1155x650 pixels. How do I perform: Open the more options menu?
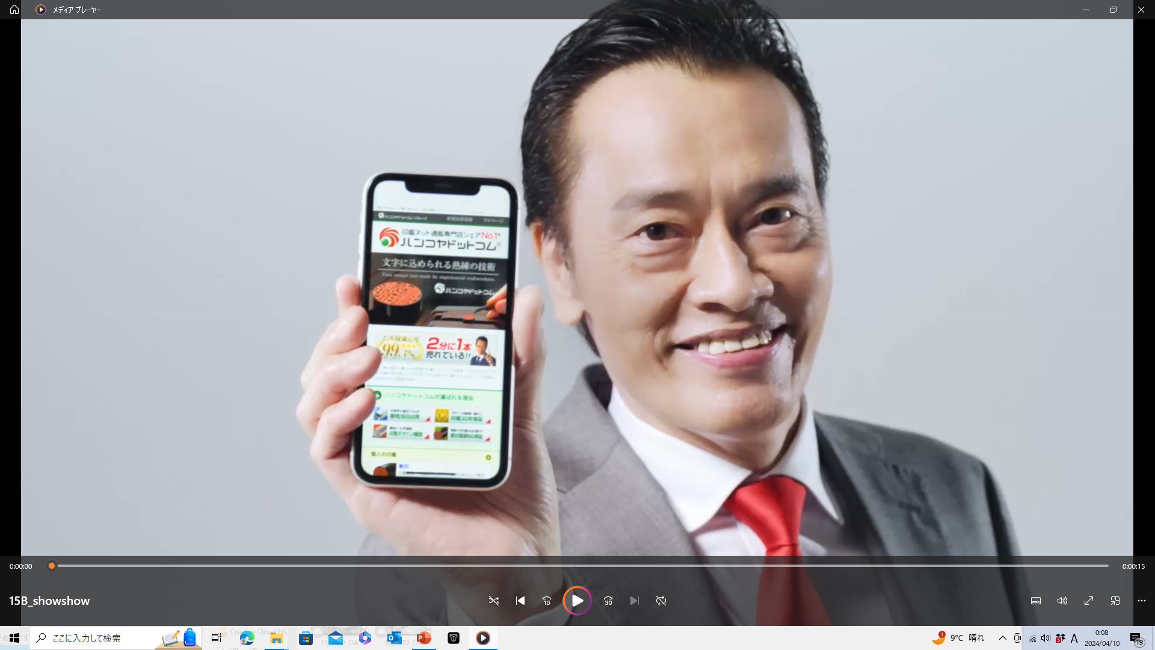[x=1142, y=601]
